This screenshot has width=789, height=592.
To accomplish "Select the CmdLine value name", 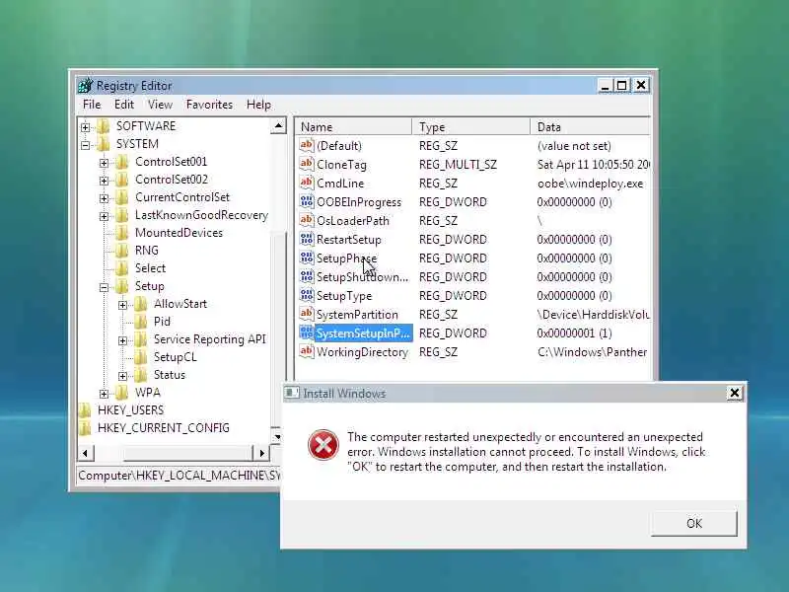I will [340, 184].
